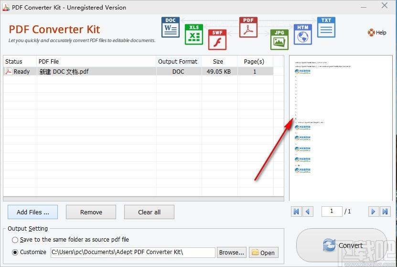The width and height of the screenshot is (397, 267).
Task: Click the Page(s) column header
Action: tap(255, 61)
